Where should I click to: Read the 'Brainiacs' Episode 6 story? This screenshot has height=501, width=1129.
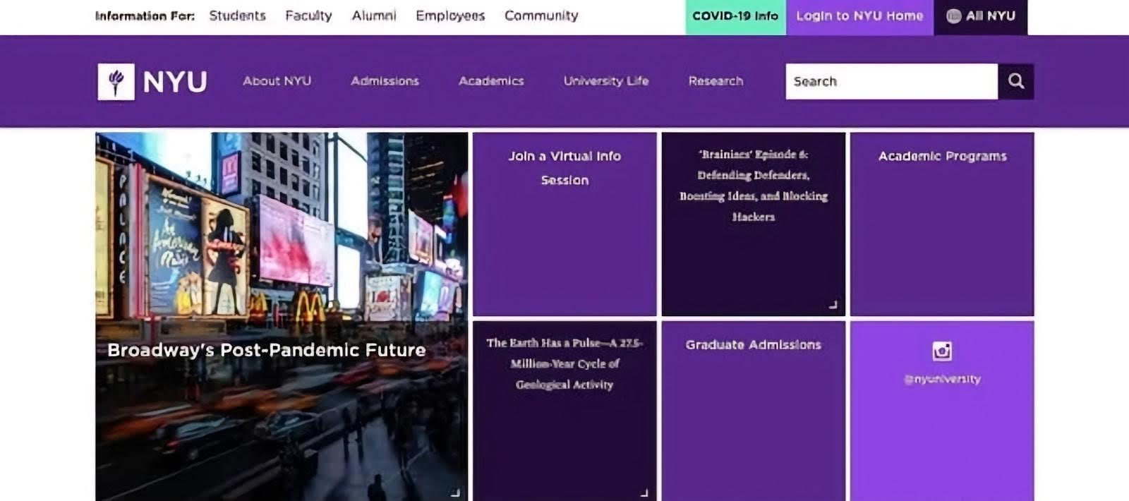coord(754,224)
